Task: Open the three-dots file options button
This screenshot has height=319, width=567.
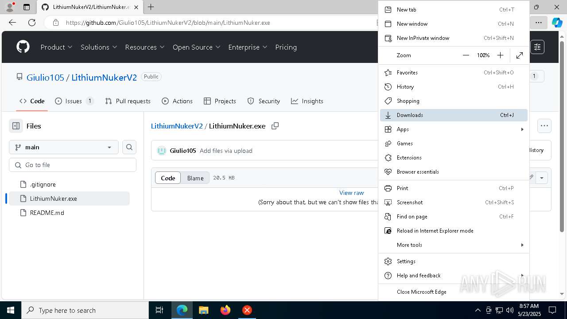Action: pyautogui.click(x=544, y=126)
